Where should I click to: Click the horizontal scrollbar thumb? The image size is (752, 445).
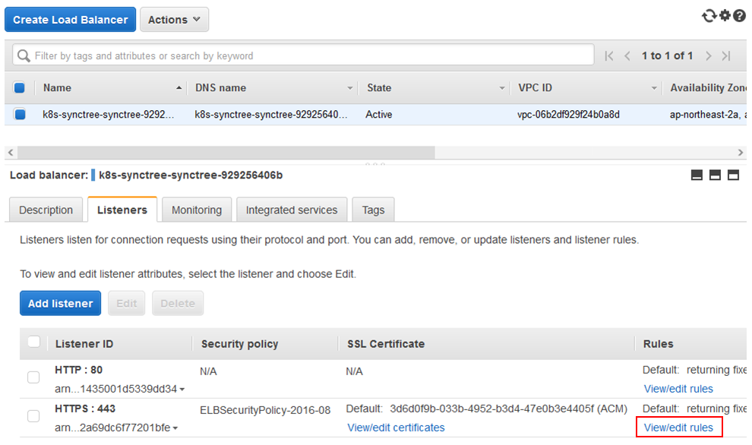pyautogui.click(x=226, y=153)
